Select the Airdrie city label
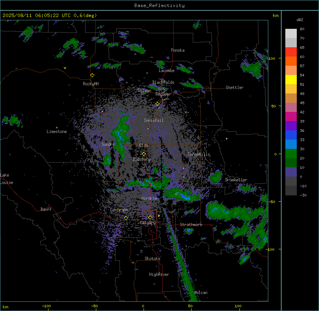 click(149, 198)
